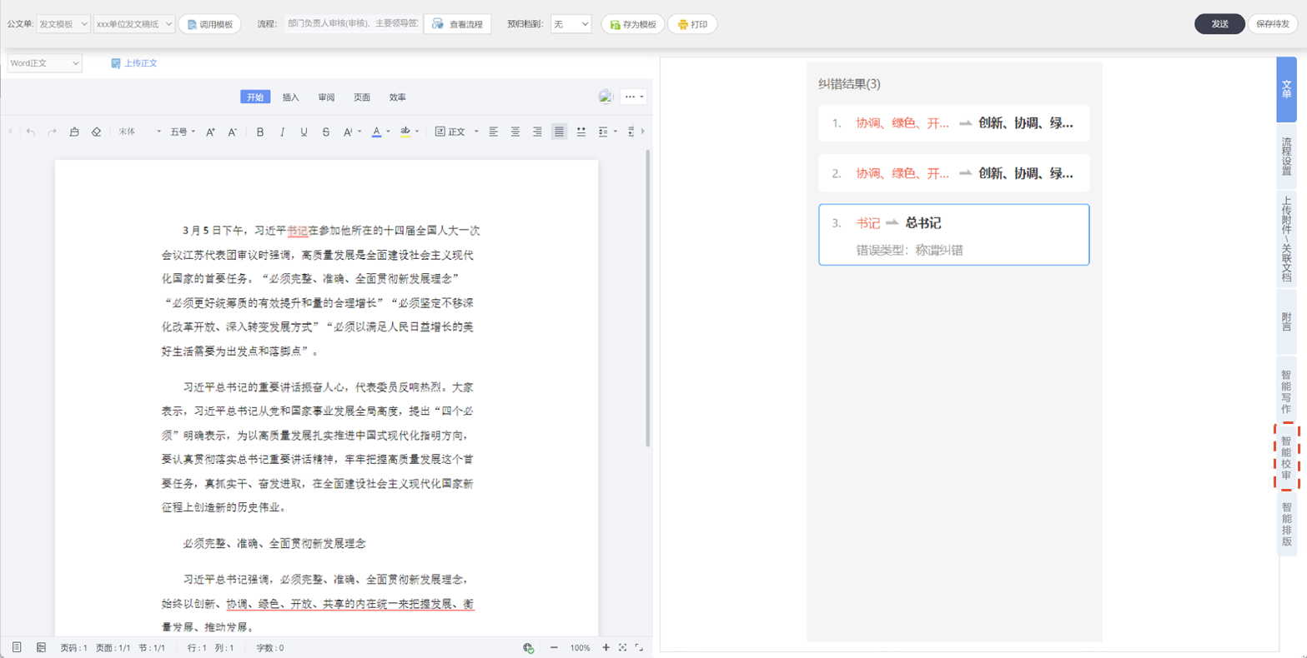
Task: Switch to the 审阅 ribbon tab
Action: 326,97
